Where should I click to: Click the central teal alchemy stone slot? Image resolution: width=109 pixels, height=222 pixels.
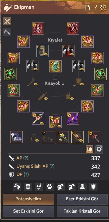55,66
